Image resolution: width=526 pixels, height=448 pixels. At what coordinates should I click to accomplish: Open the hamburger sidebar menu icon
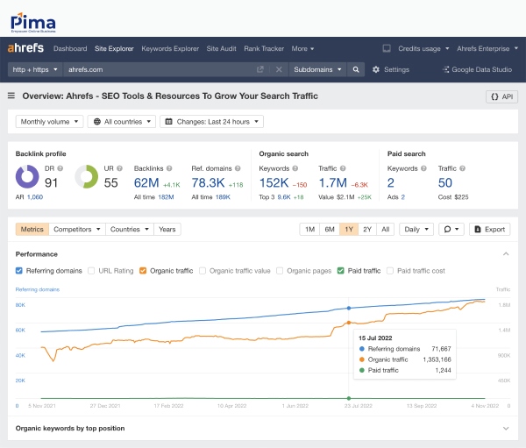tap(11, 96)
